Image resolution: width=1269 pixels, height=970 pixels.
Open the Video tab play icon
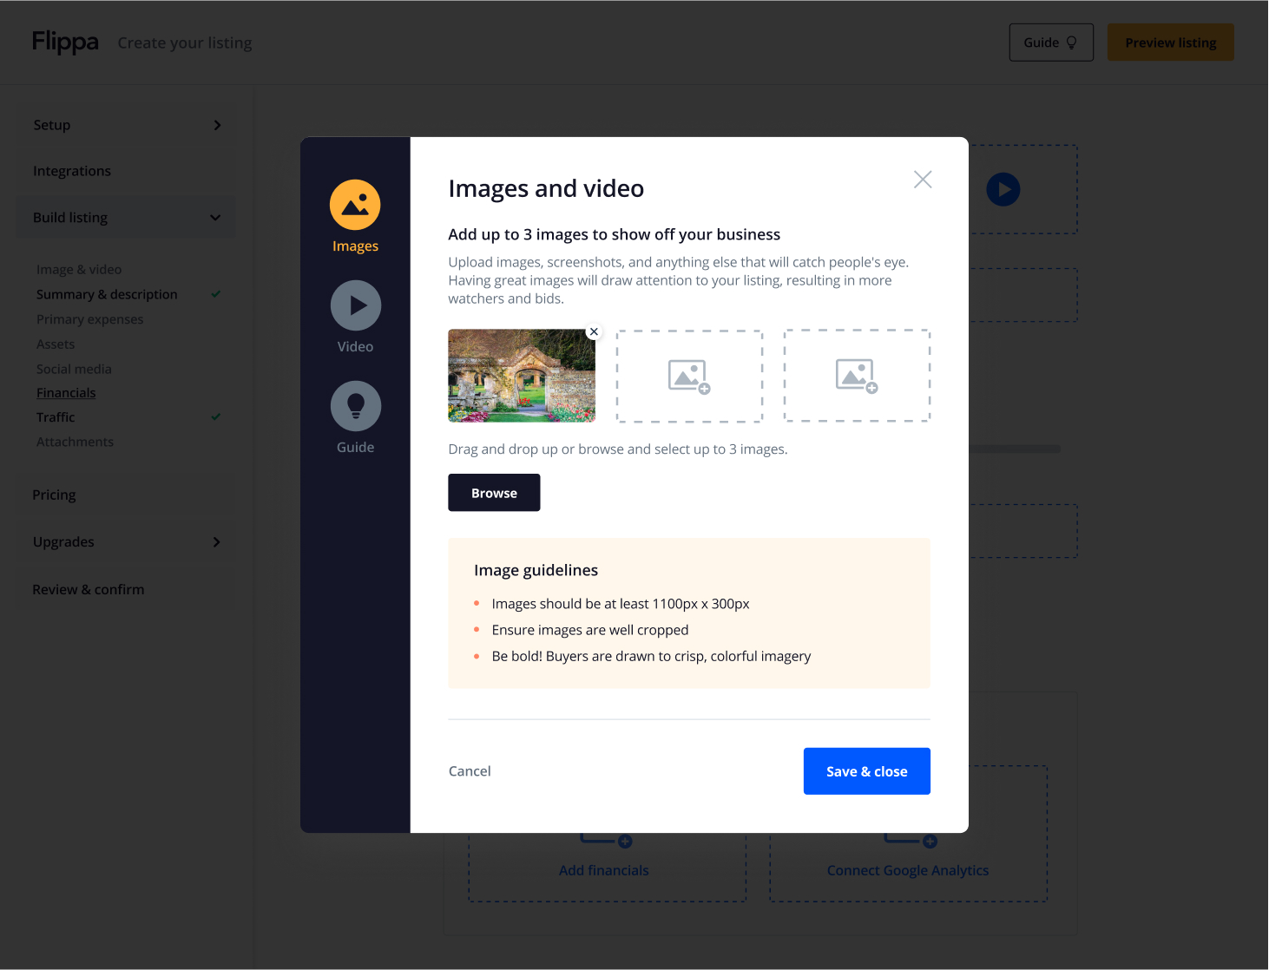(x=355, y=305)
